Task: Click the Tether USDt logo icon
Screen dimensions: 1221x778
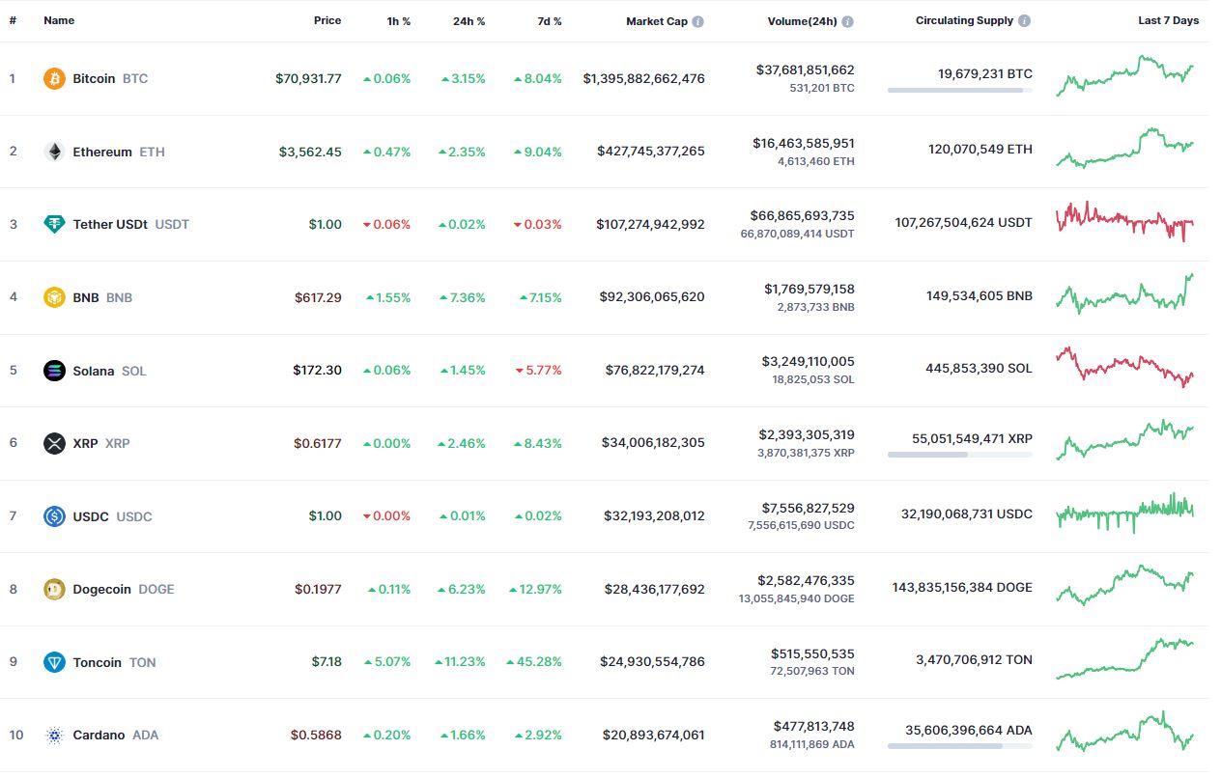Action: pyautogui.click(x=55, y=224)
